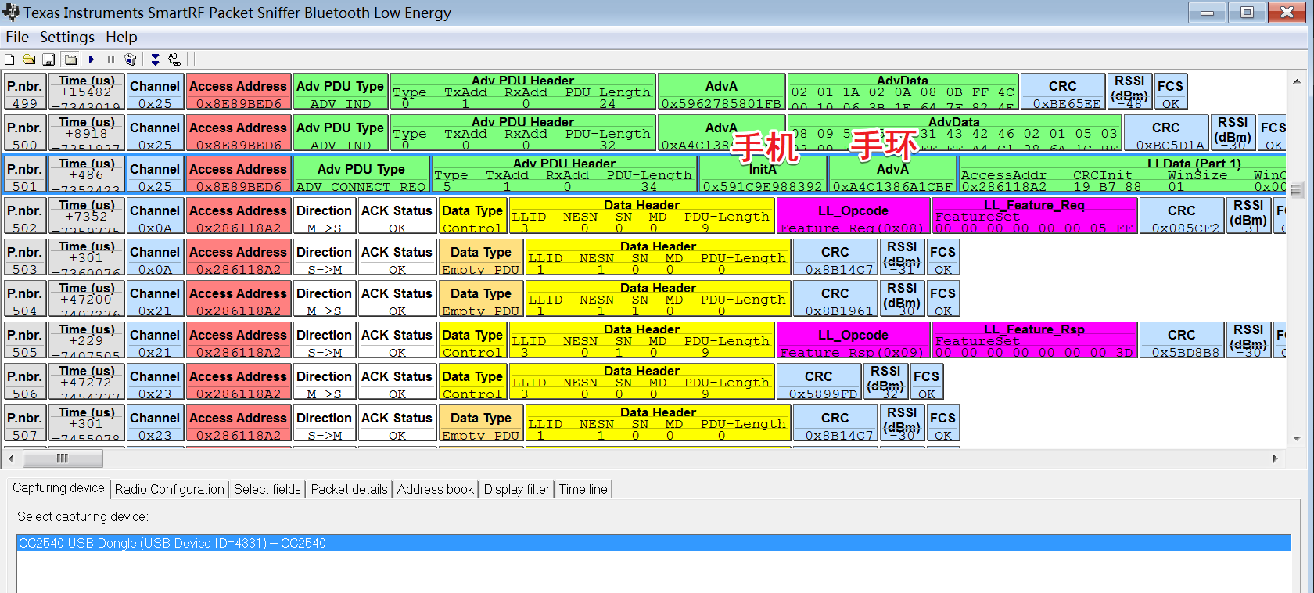The image size is (1314, 593).
Task: Save packets with the floppy disk icon
Action: tap(48, 59)
